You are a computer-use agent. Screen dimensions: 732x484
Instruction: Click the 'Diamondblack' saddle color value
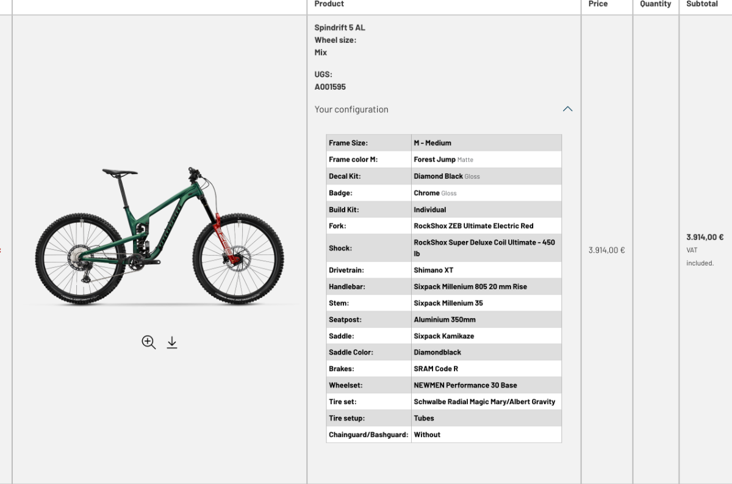point(437,352)
